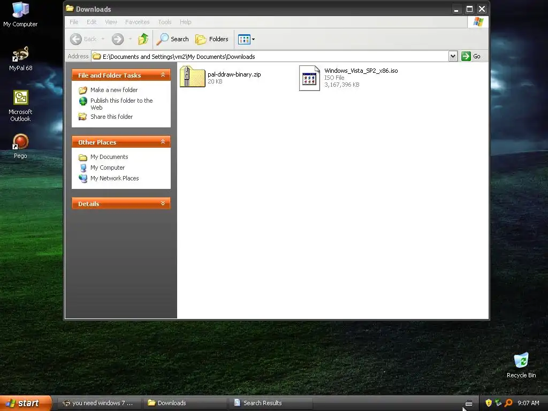This screenshot has width=548, height=411.
Task: Click the Downloads title bar folder icon
Action: tap(70, 9)
